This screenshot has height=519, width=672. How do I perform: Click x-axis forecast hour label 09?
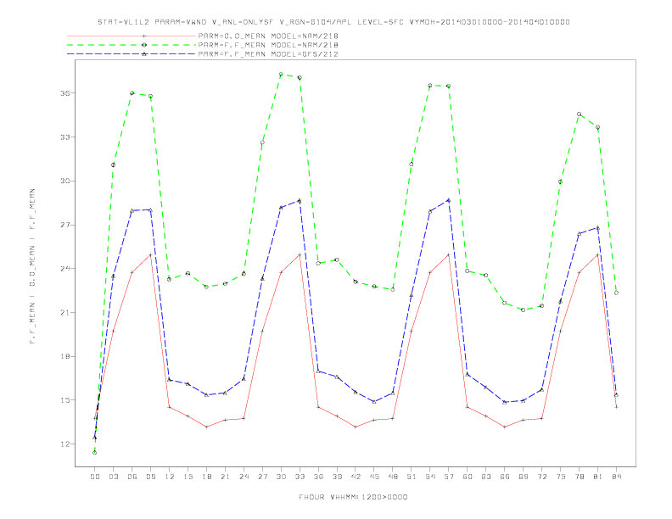pyautogui.click(x=150, y=477)
